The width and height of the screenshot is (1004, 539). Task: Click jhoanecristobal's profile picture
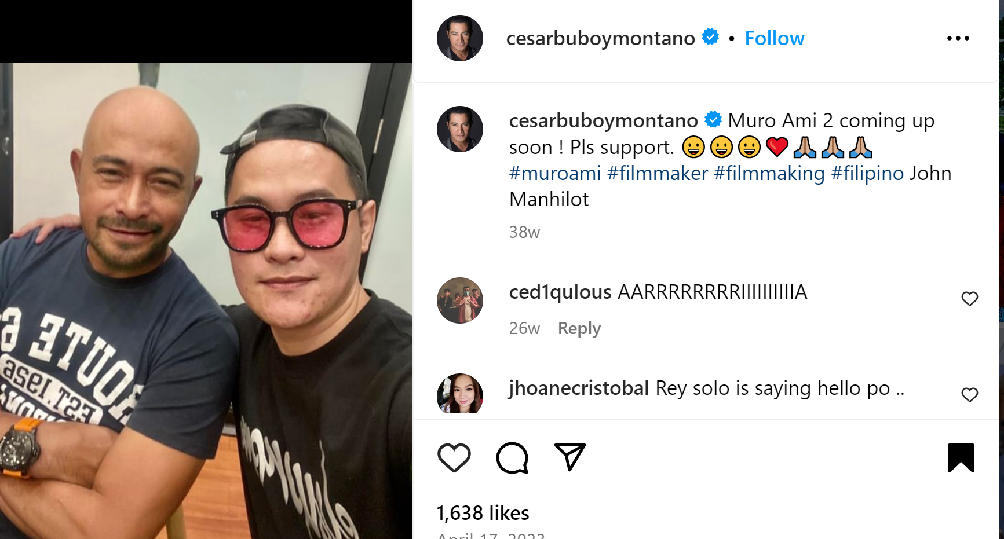coord(459,394)
